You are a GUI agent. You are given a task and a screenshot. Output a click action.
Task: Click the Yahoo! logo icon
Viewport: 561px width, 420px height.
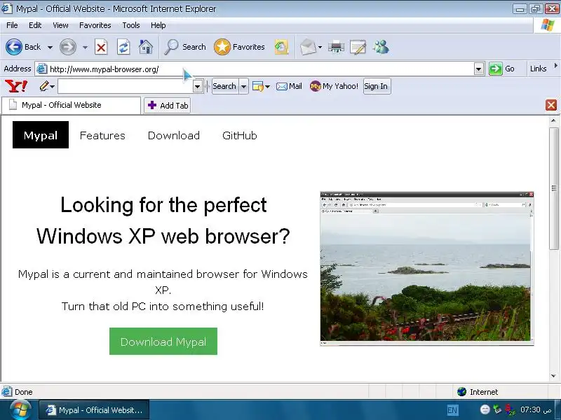point(15,86)
